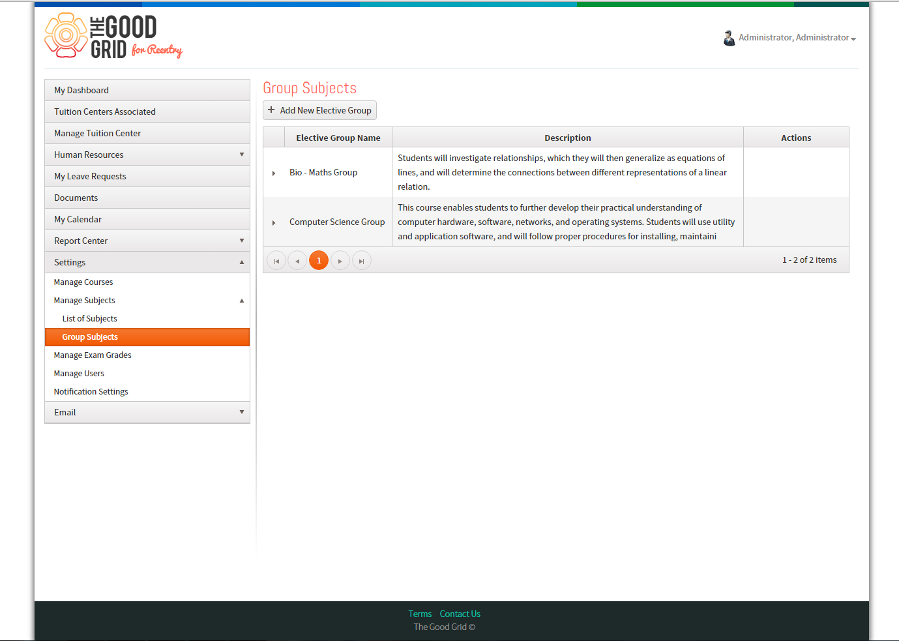Open the Administrator account dropdown arrow

(x=853, y=39)
